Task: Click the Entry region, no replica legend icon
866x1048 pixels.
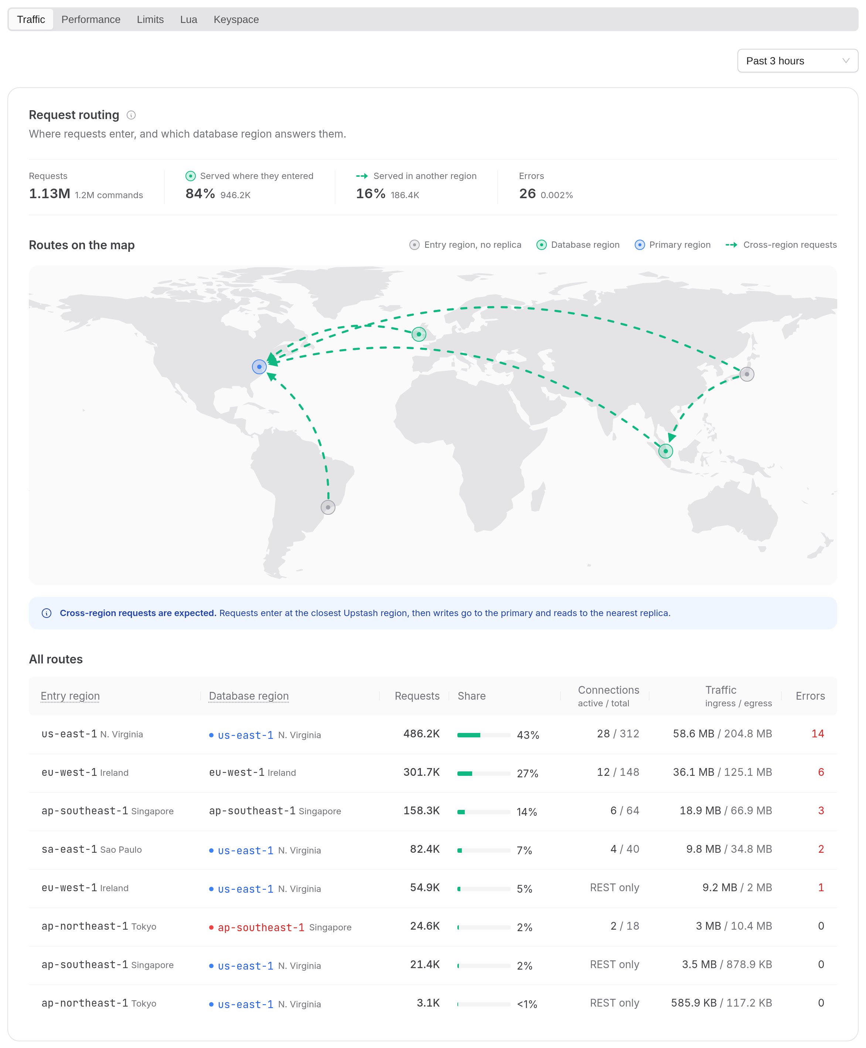Action: [x=414, y=245]
